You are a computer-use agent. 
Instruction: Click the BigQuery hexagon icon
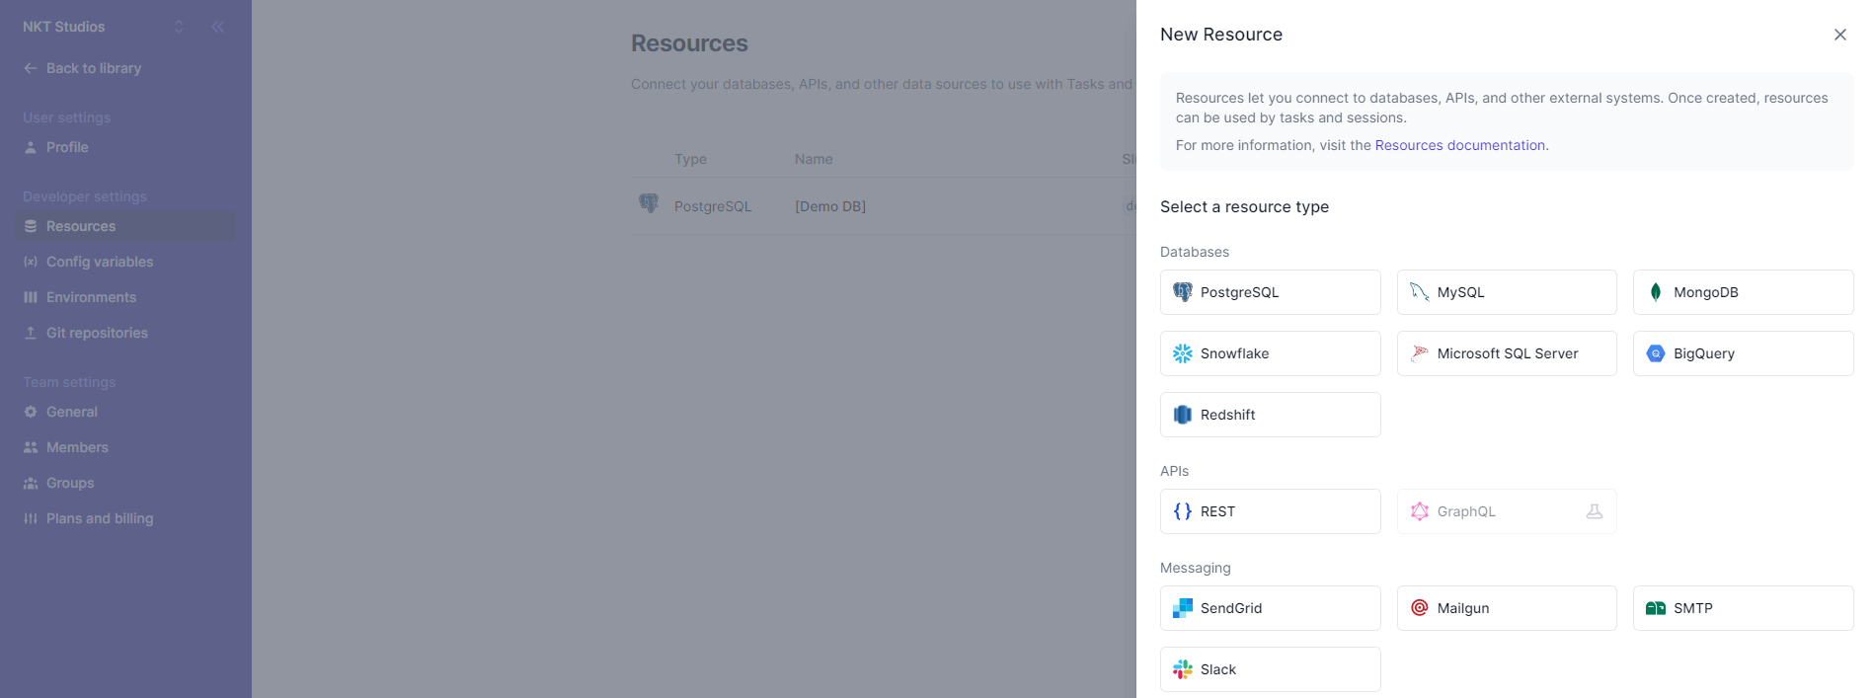[1656, 353]
